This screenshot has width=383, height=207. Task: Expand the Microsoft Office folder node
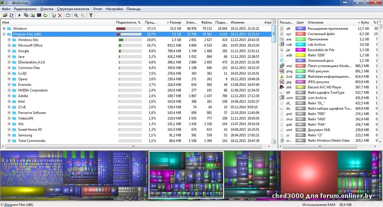click(9, 45)
